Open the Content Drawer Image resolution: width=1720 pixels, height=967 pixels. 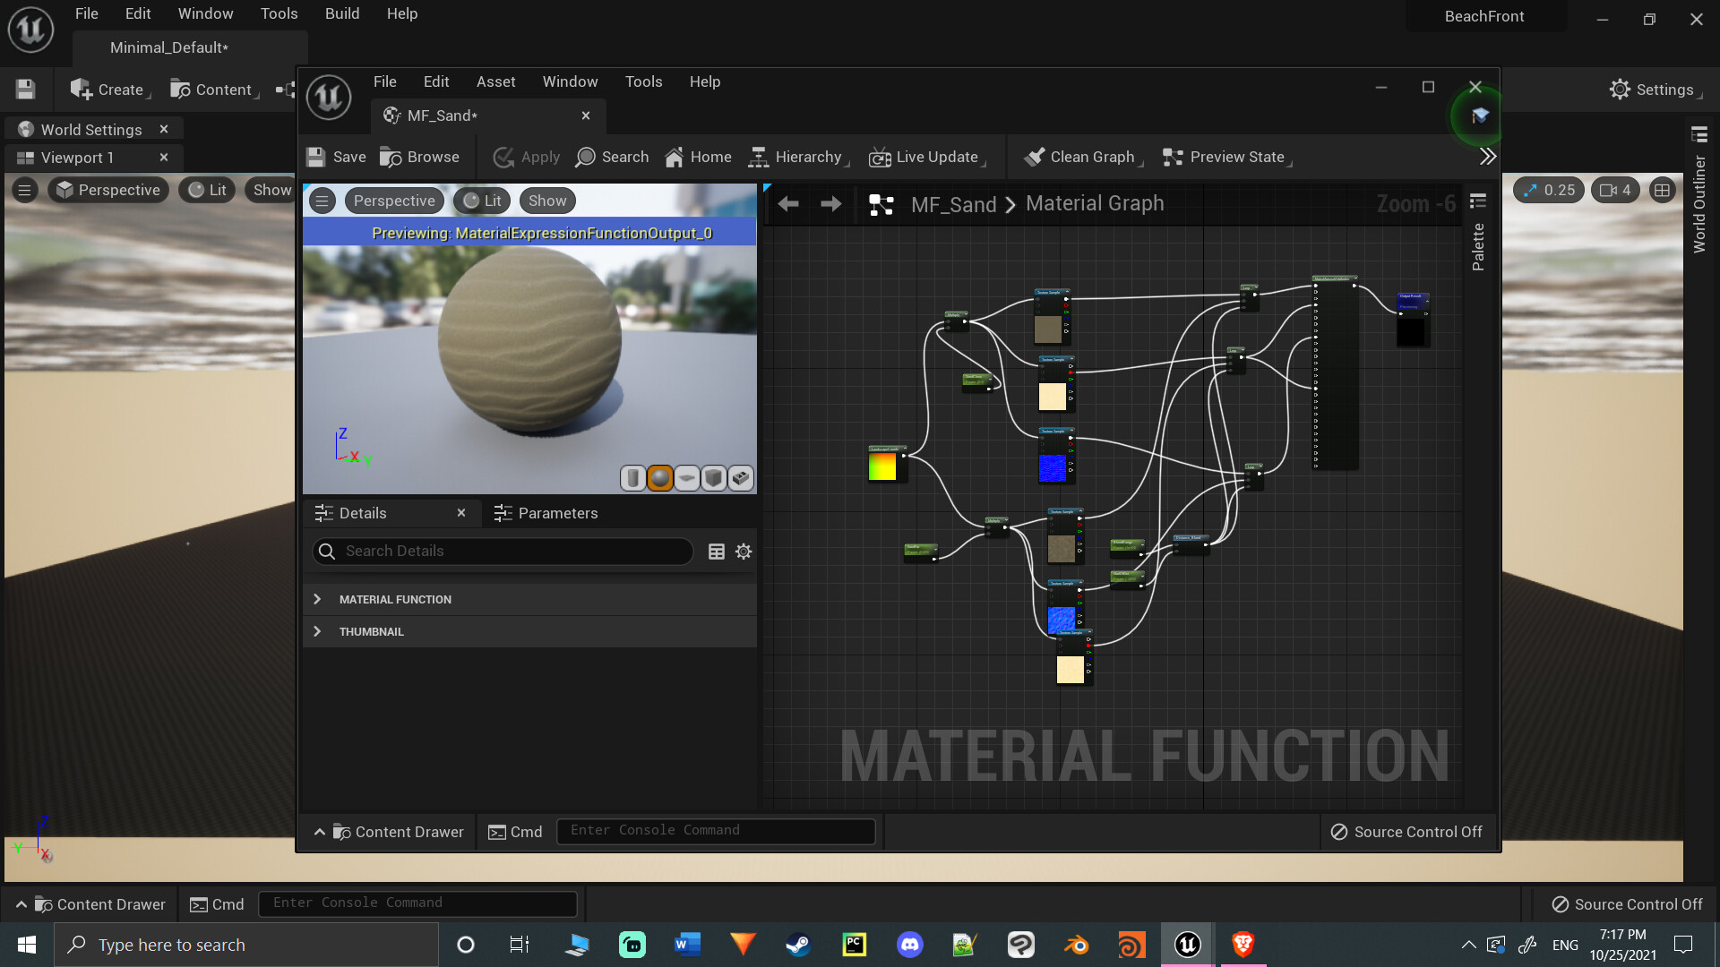click(x=399, y=832)
